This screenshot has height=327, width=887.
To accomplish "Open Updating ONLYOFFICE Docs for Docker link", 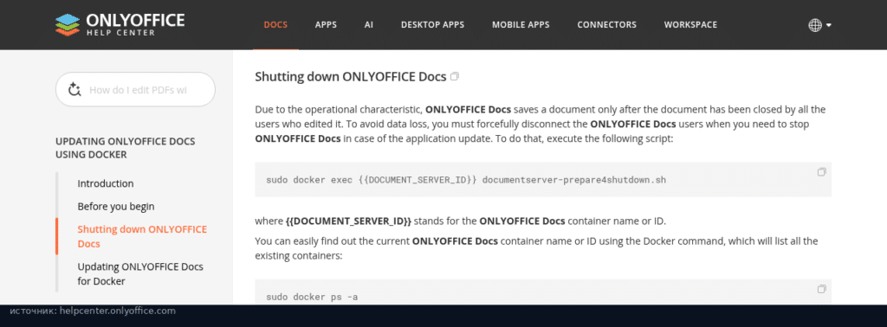I will pyautogui.click(x=140, y=274).
